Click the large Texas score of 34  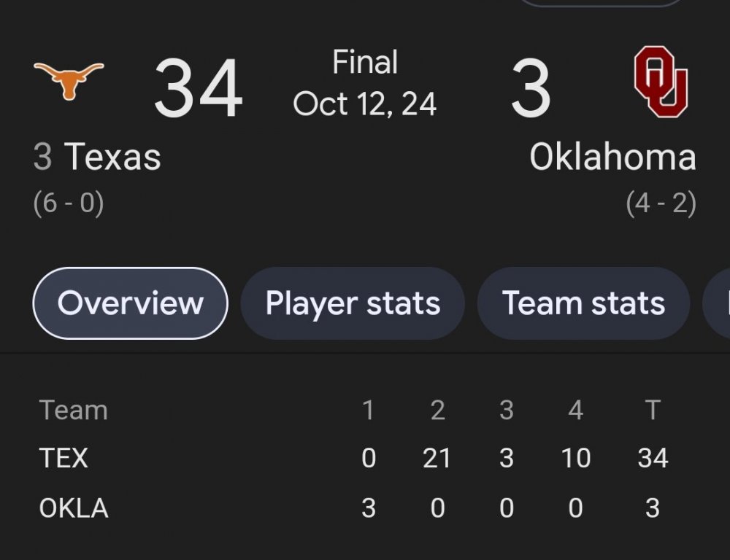198,89
